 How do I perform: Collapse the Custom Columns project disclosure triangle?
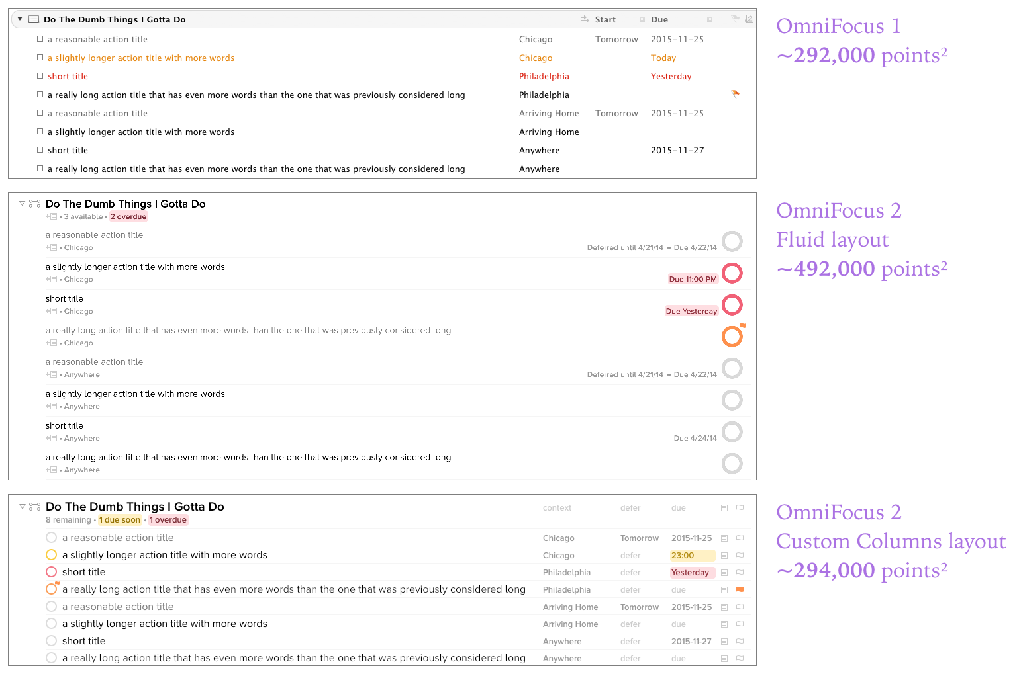(23, 507)
